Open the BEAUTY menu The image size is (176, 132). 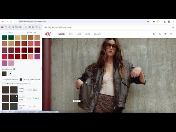(97, 34)
